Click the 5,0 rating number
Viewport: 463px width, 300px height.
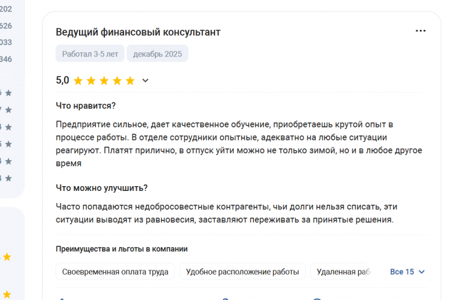point(63,80)
